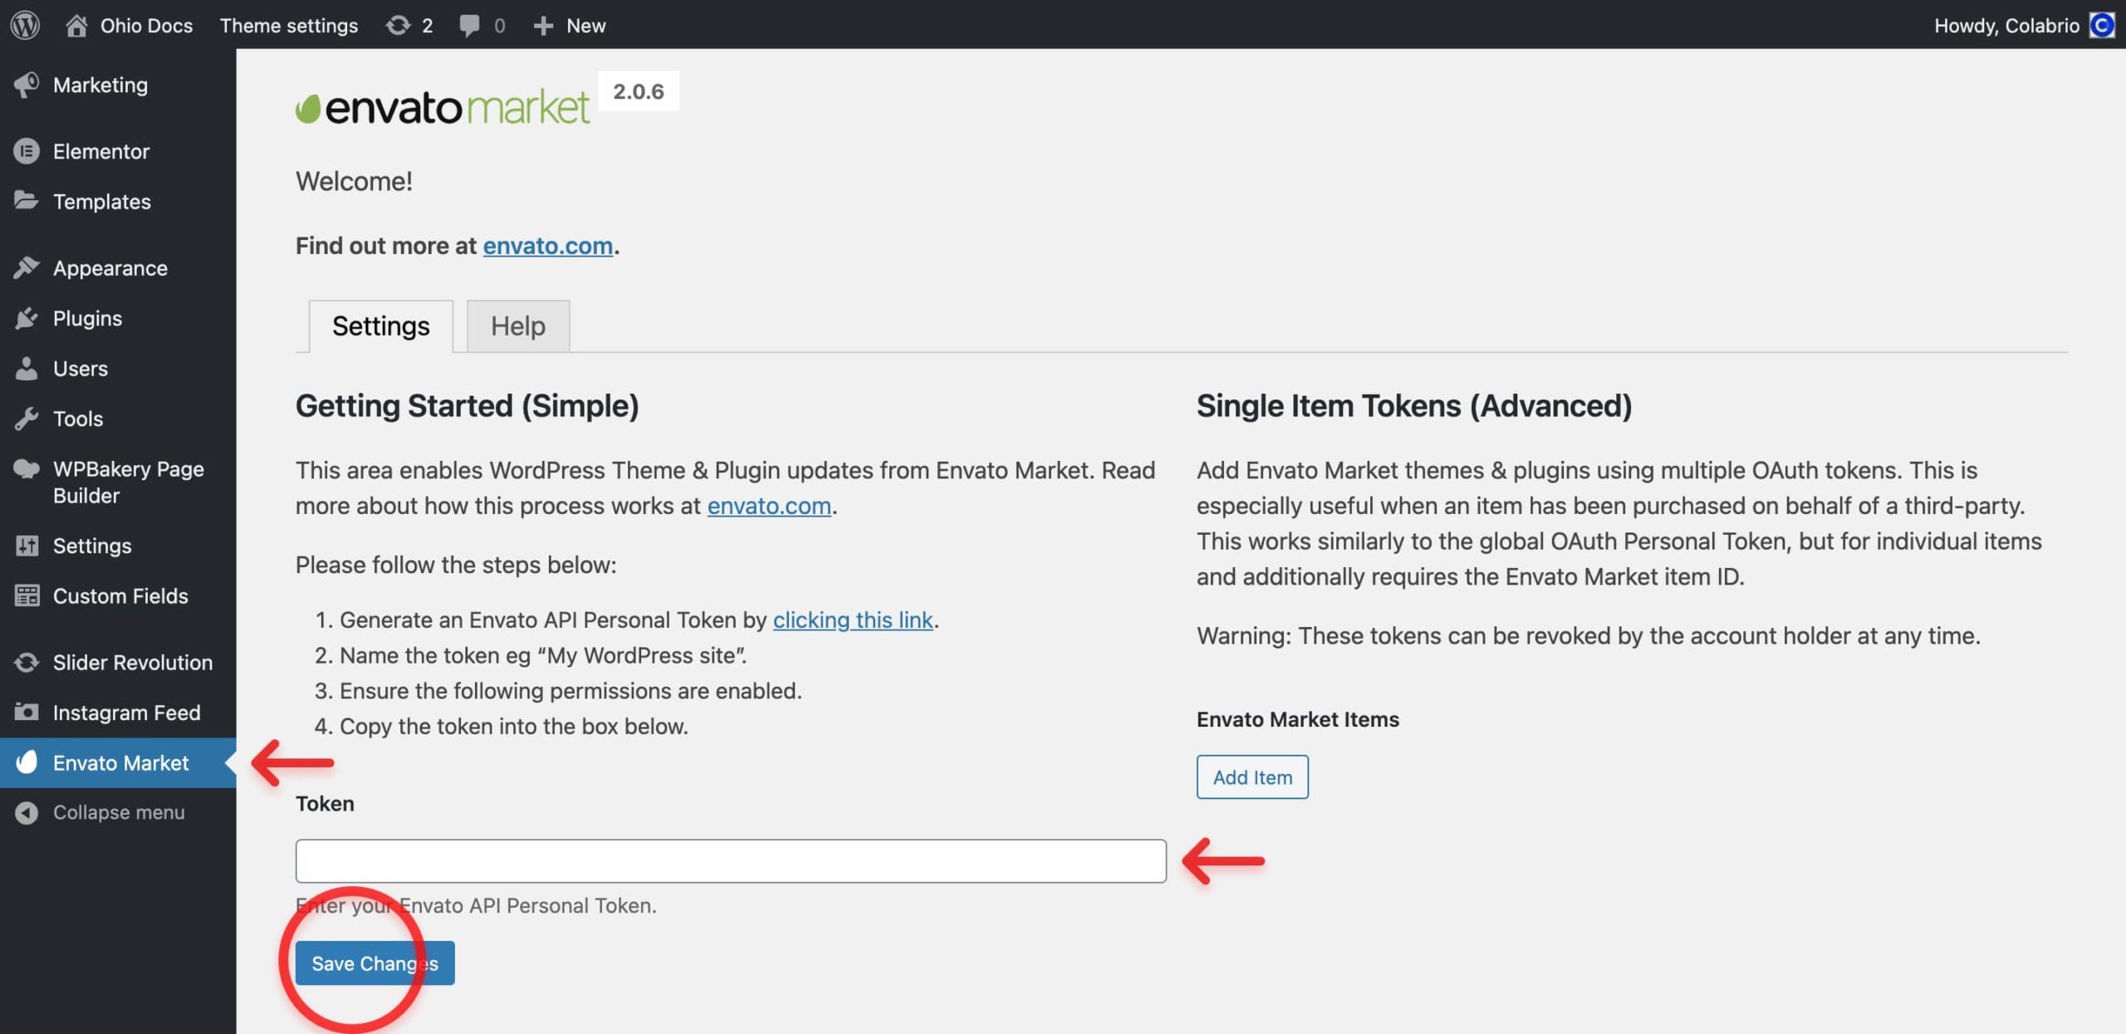Viewport: 2126px width, 1034px height.
Task: Follow the envato.com link under Welcome
Action: tap(548, 246)
